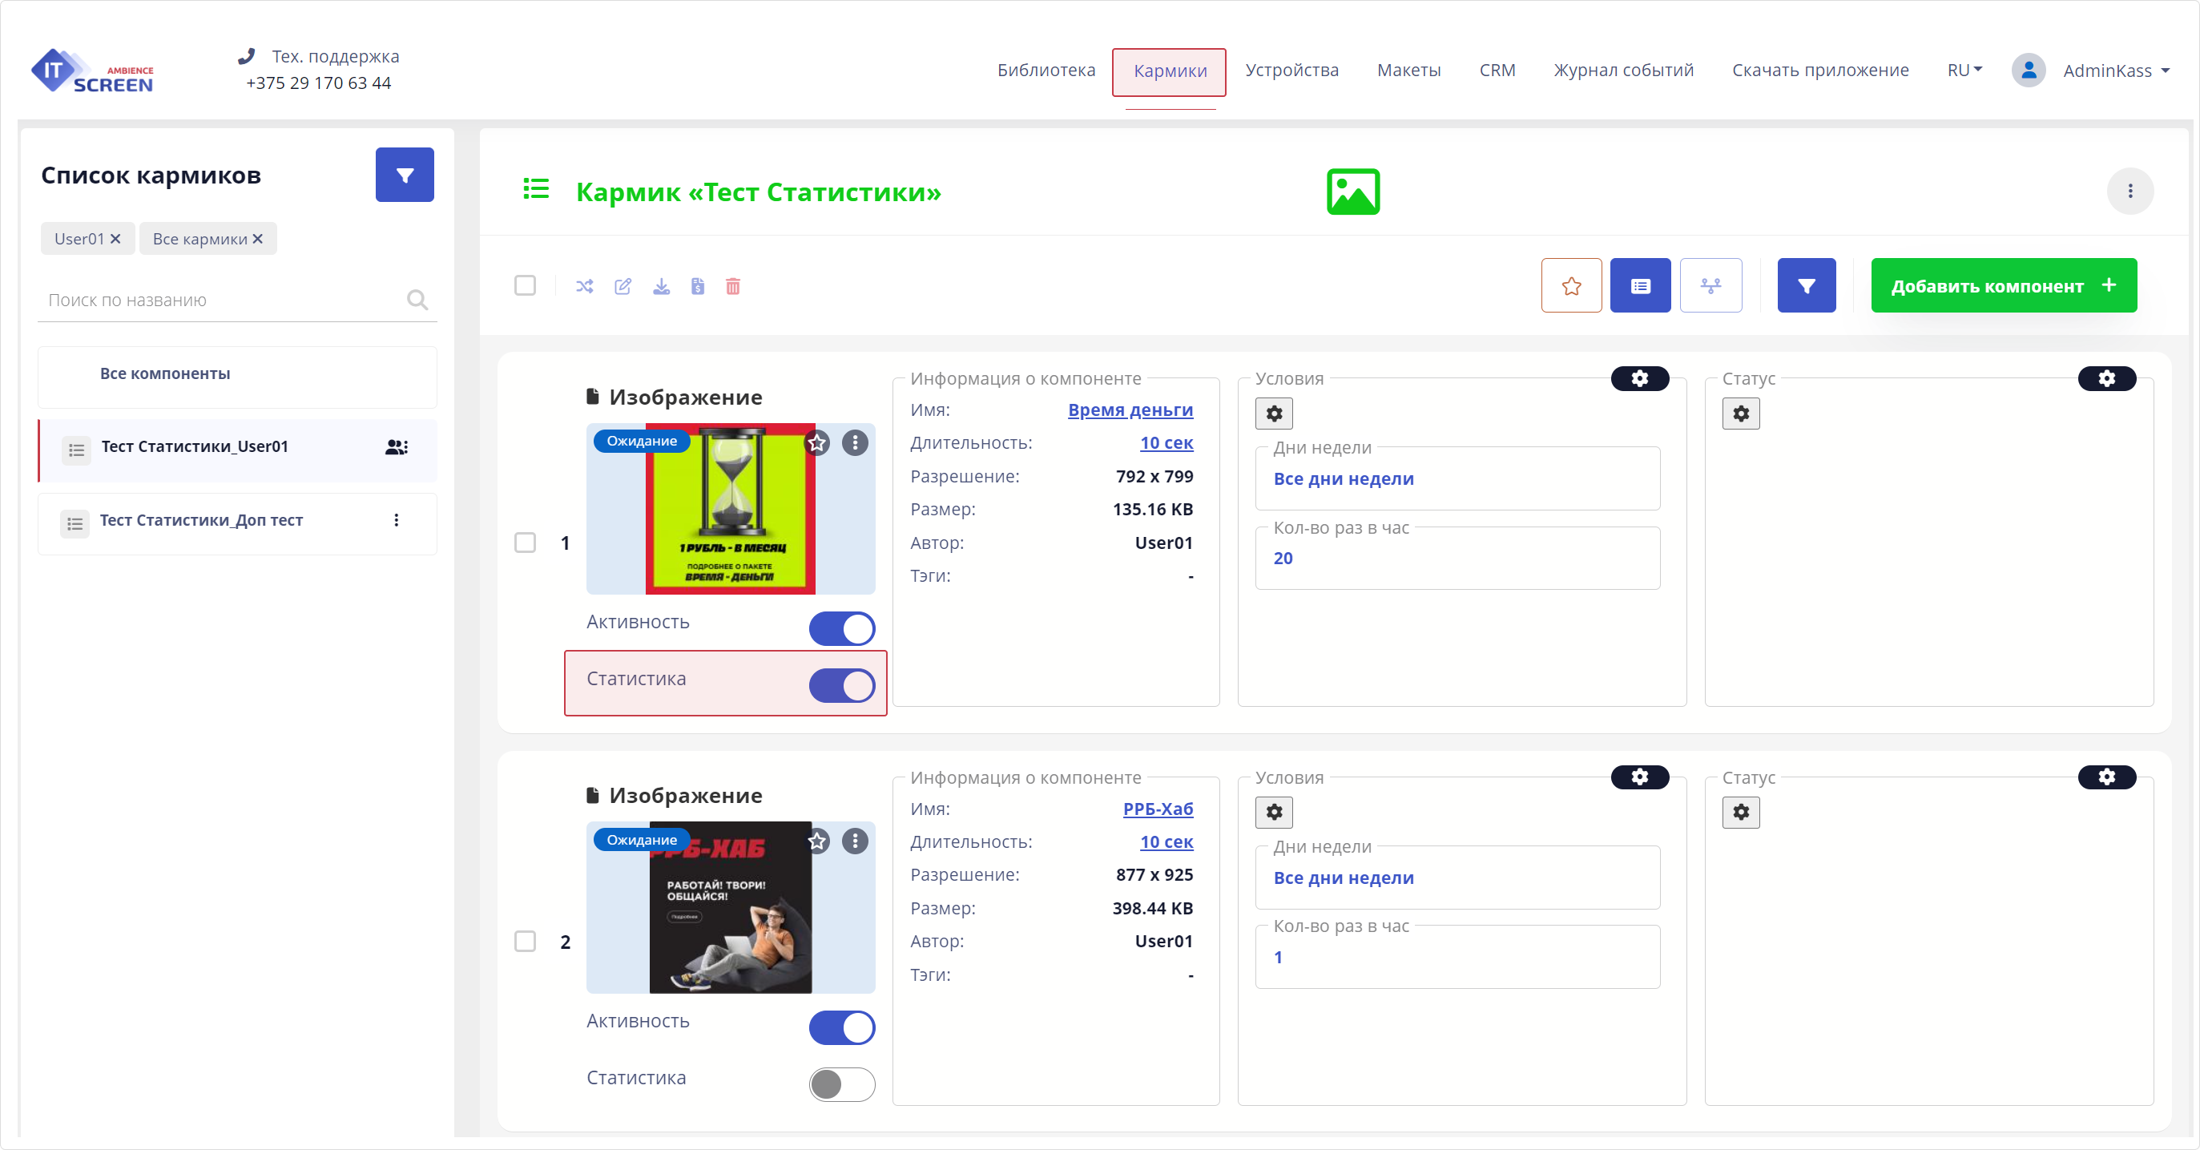The height and width of the screenshot is (1150, 2200).
Task: Go to the Устройства menu item
Action: click(1291, 70)
